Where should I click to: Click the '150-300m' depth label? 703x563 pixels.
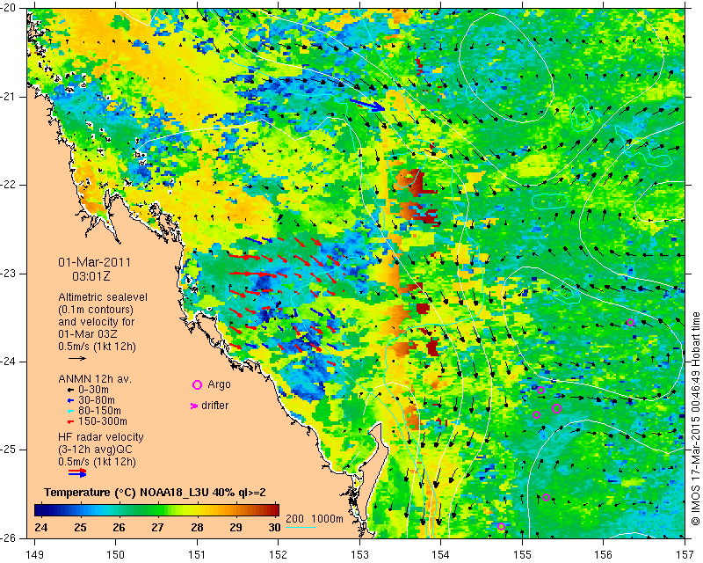[x=103, y=421]
